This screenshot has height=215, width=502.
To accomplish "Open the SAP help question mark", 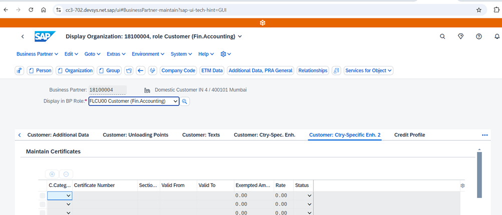I will click(x=479, y=36).
